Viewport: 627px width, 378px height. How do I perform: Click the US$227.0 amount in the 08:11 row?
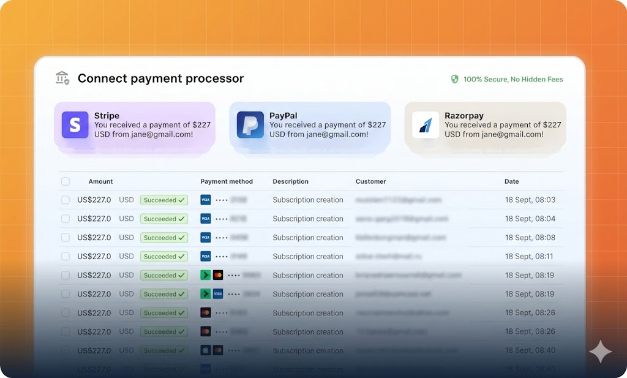94,256
